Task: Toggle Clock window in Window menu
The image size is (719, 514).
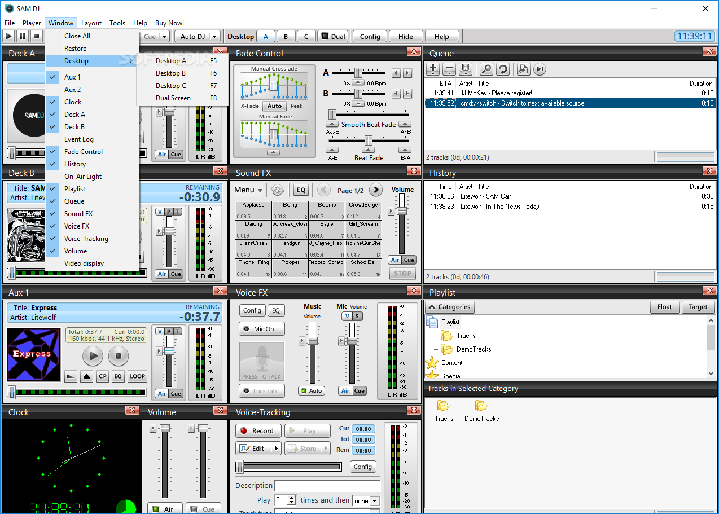Action: tap(92, 102)
